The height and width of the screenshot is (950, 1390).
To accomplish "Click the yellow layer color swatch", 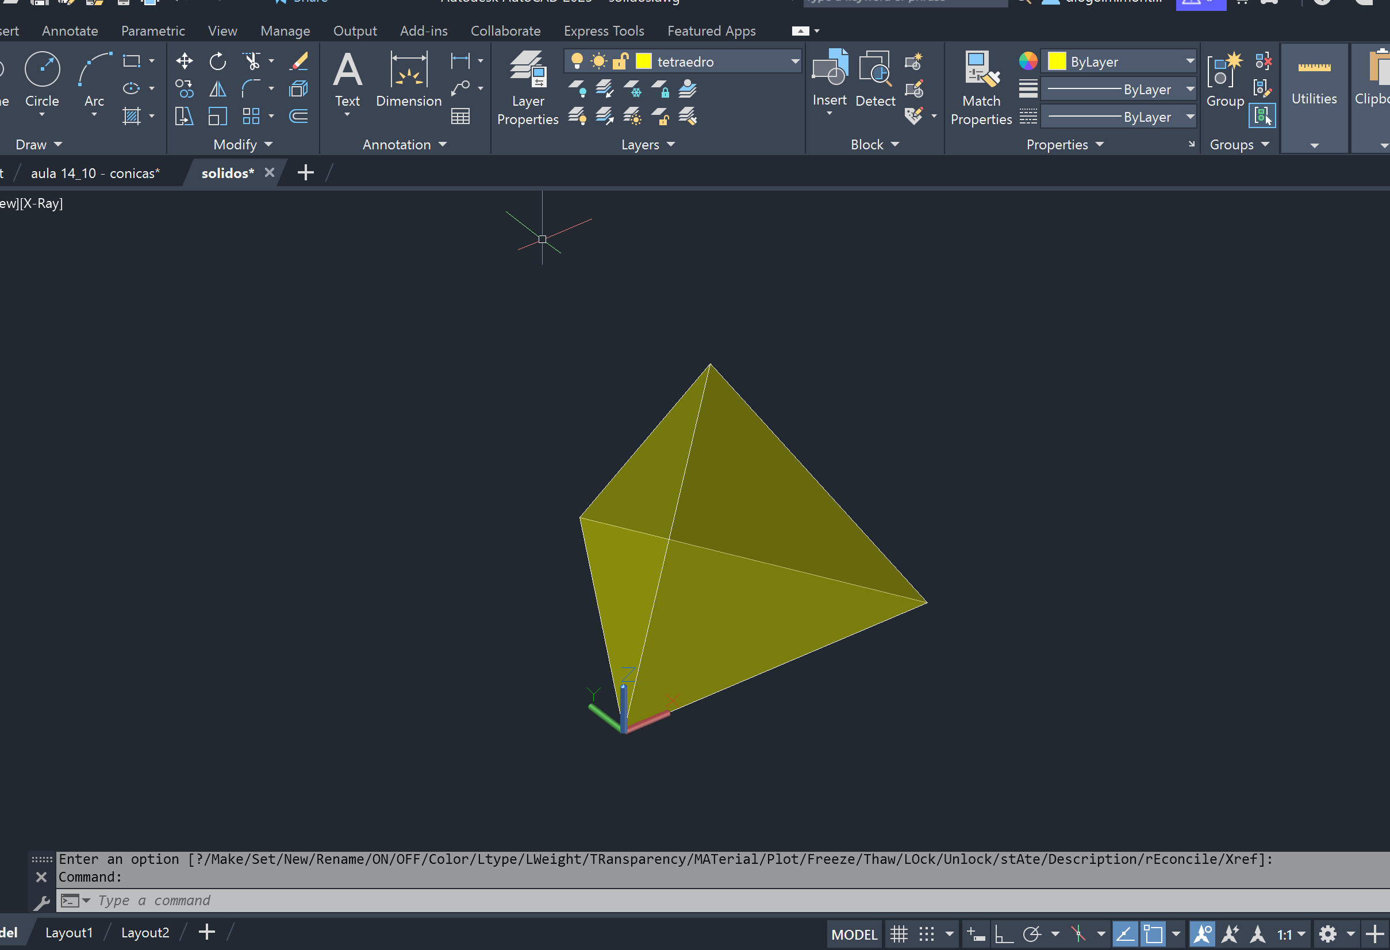I will click(644, 61).
